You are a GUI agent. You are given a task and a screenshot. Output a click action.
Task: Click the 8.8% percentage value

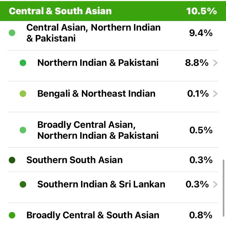pyautogui.click(x=197, y=63)
